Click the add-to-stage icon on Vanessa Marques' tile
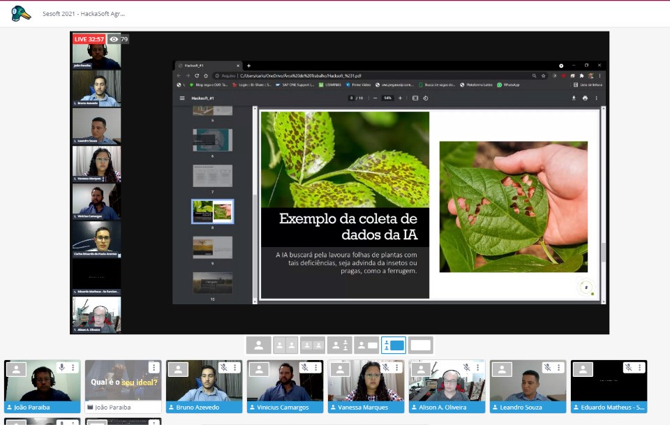670x425 pixels. [340, 369]
